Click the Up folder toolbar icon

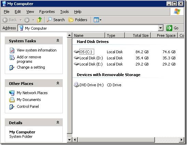pos(39,20)
